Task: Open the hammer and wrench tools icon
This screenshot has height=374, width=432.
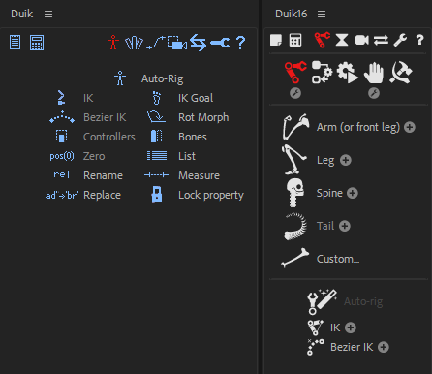Action: point(401,73)
